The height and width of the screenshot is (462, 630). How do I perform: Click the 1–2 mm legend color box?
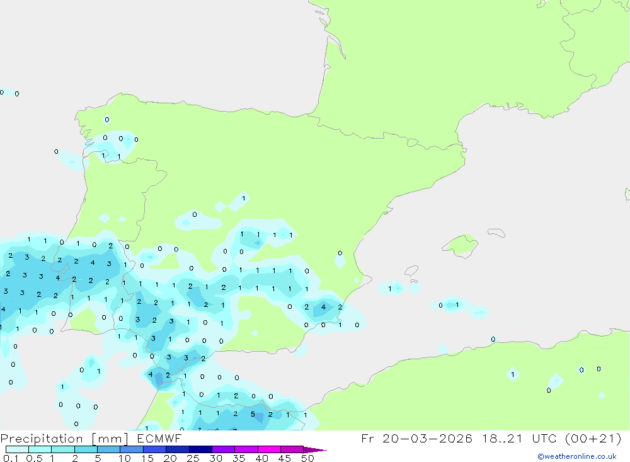coord(63,449)
